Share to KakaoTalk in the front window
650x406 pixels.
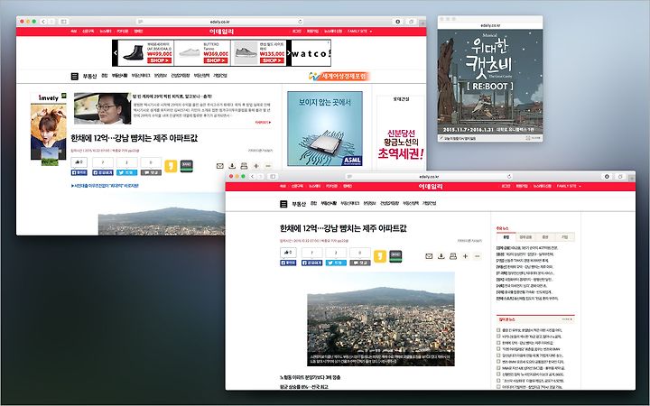pos(380,256)
